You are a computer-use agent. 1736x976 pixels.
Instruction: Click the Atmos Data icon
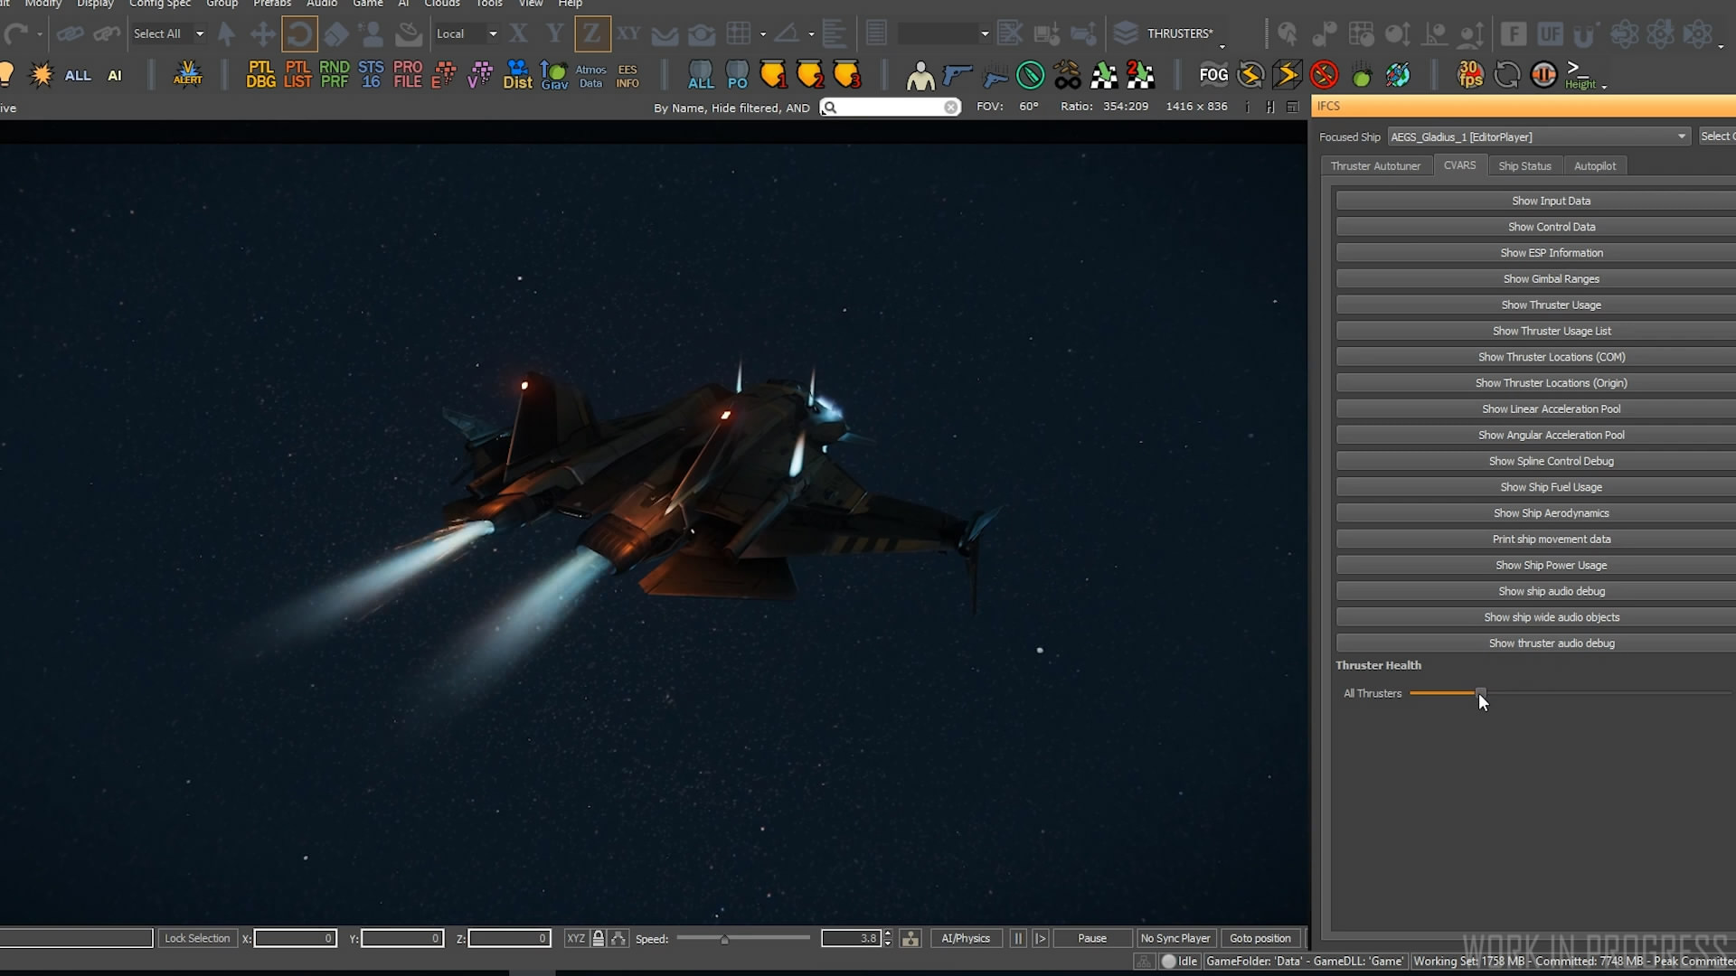[590, 76]
